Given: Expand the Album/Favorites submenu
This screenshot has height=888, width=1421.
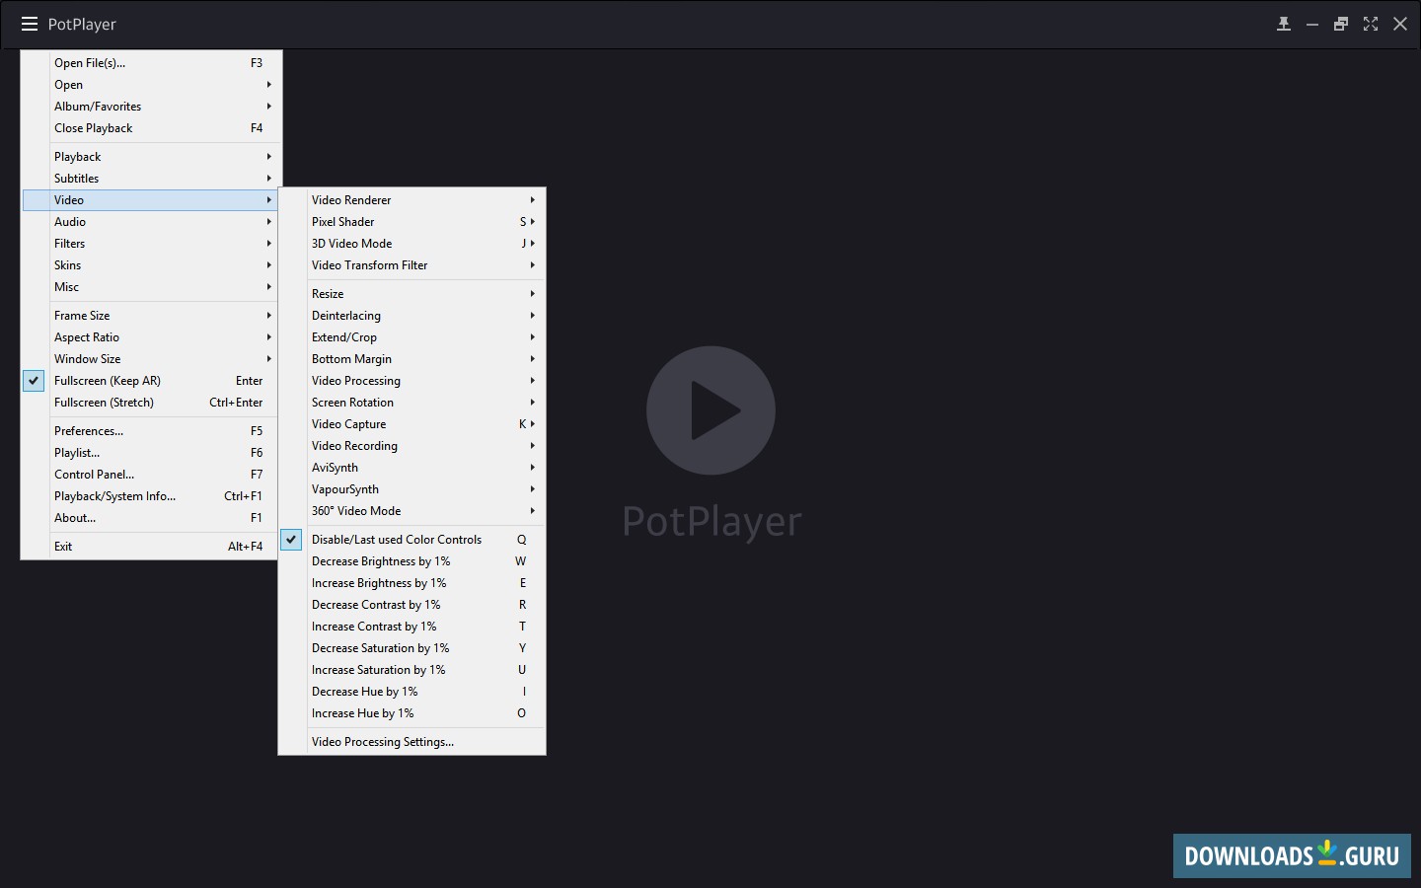Looking at the screenshot, I should (x=151, y=107).
